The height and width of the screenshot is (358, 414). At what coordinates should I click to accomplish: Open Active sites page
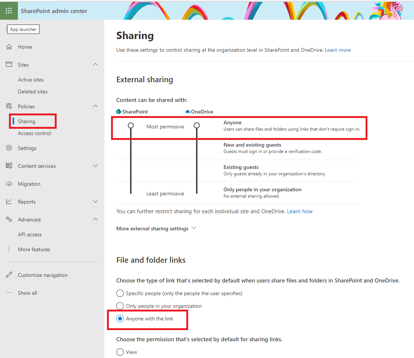pyautogui.click(x=31, y=80)
